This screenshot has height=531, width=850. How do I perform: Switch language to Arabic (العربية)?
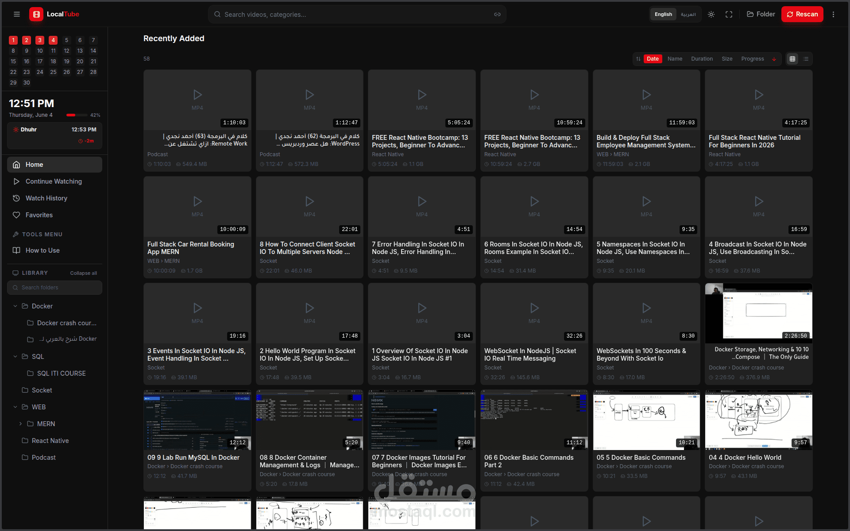pyautogui.click(x=688, y=15)
